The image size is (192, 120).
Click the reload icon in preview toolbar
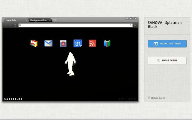tap(15, 25)
